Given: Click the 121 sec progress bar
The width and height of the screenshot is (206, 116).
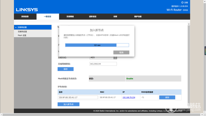Looking at the screenshot, I should point(97,45).
